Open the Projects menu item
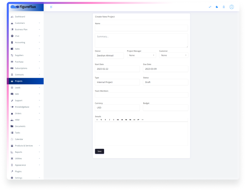The width and height of the screenshot is (246, 191). tap(25, 81)
